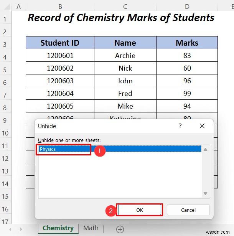The image size is (234, 236).
Task: Select column B header
Action: tap(60, 7)
